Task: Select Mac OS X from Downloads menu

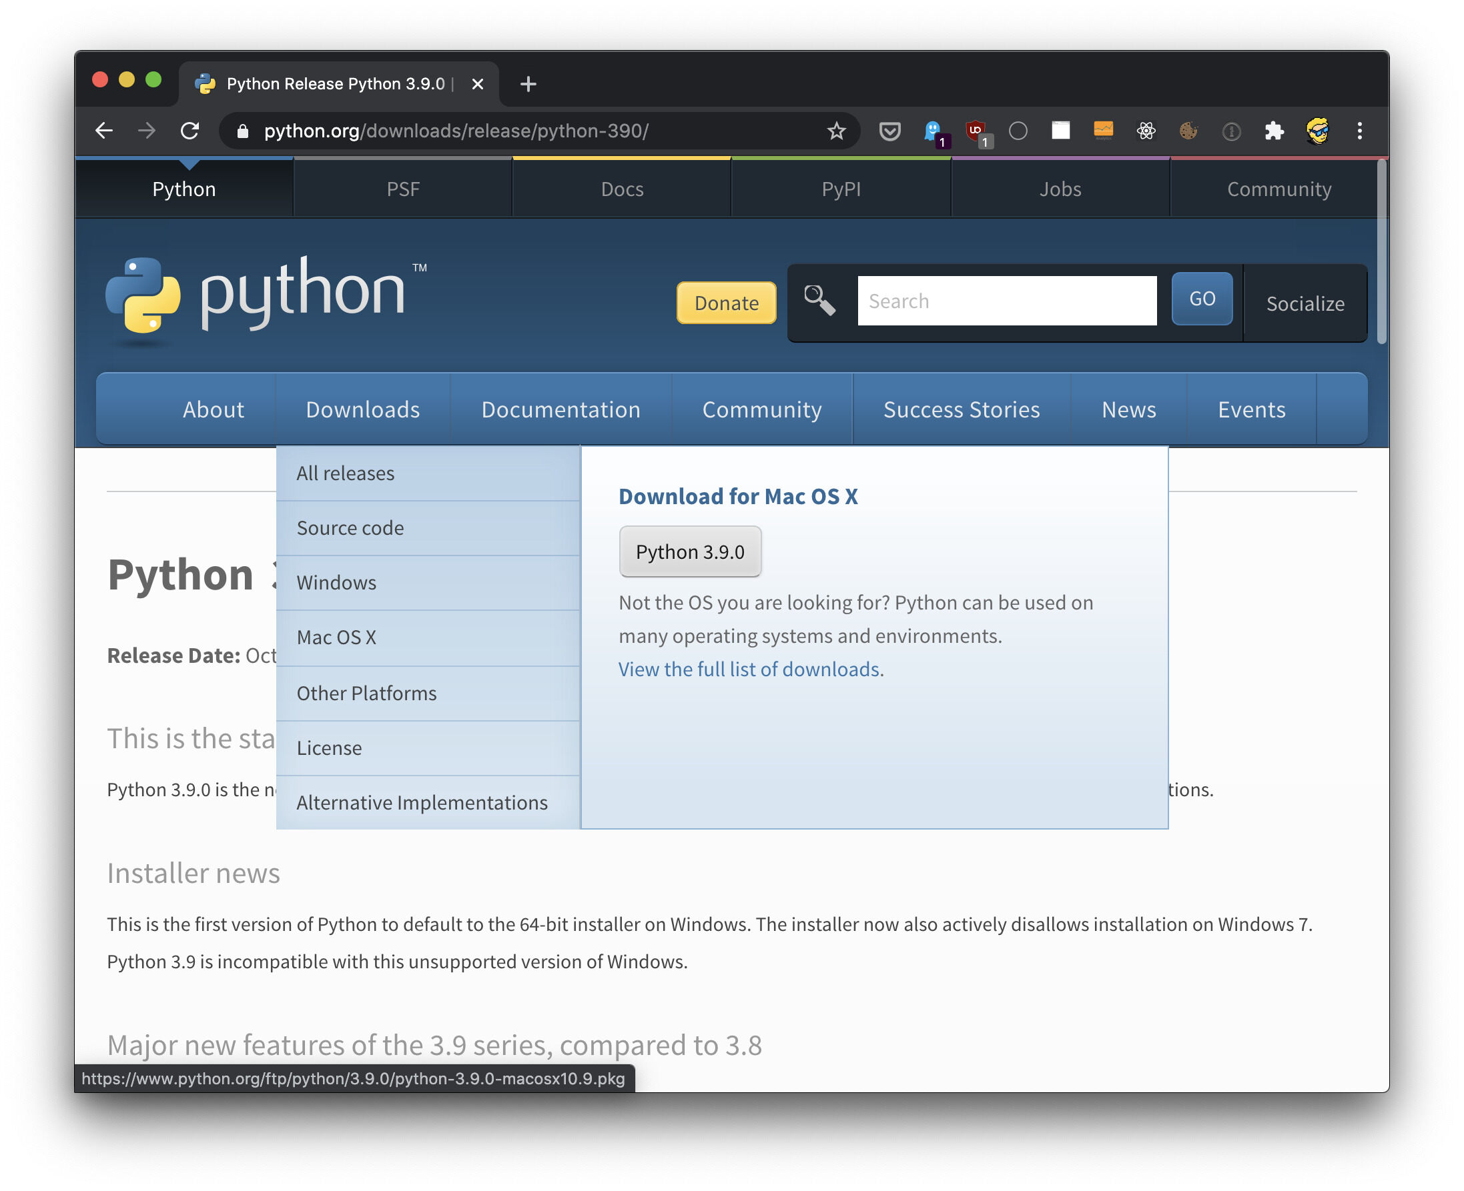Action: (x=336, y=637)
